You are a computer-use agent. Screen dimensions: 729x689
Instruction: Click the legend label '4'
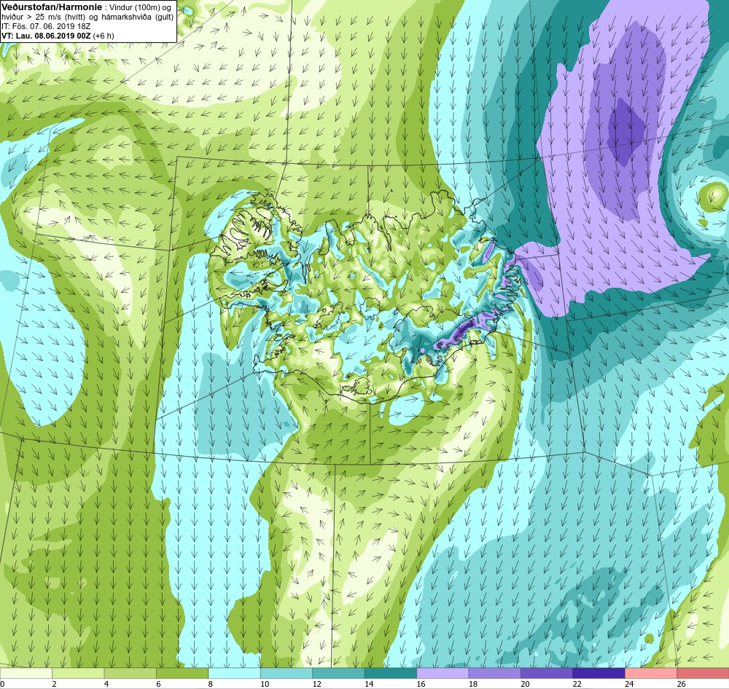106,683
